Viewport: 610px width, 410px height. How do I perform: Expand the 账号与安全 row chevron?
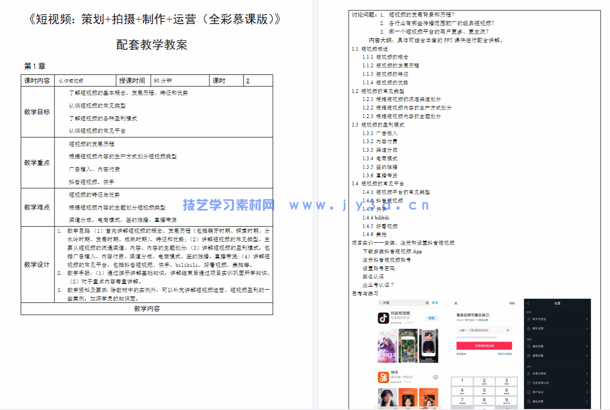tap(587, 319)
